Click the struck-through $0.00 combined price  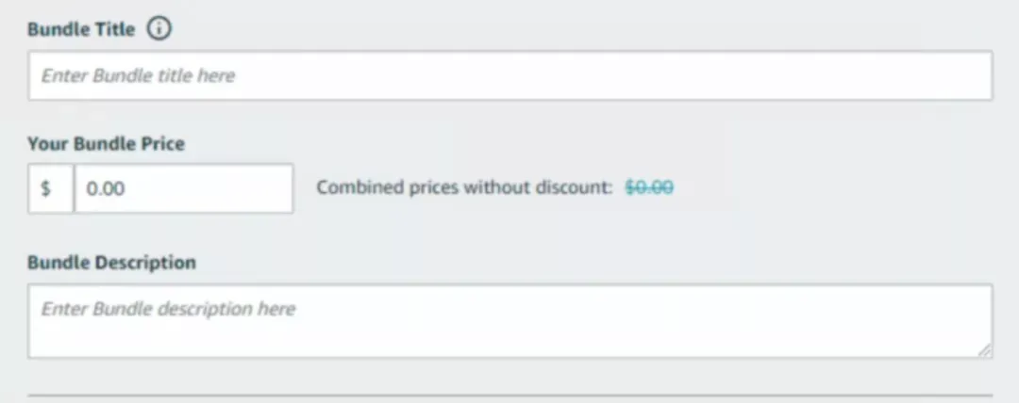(649, 187)
